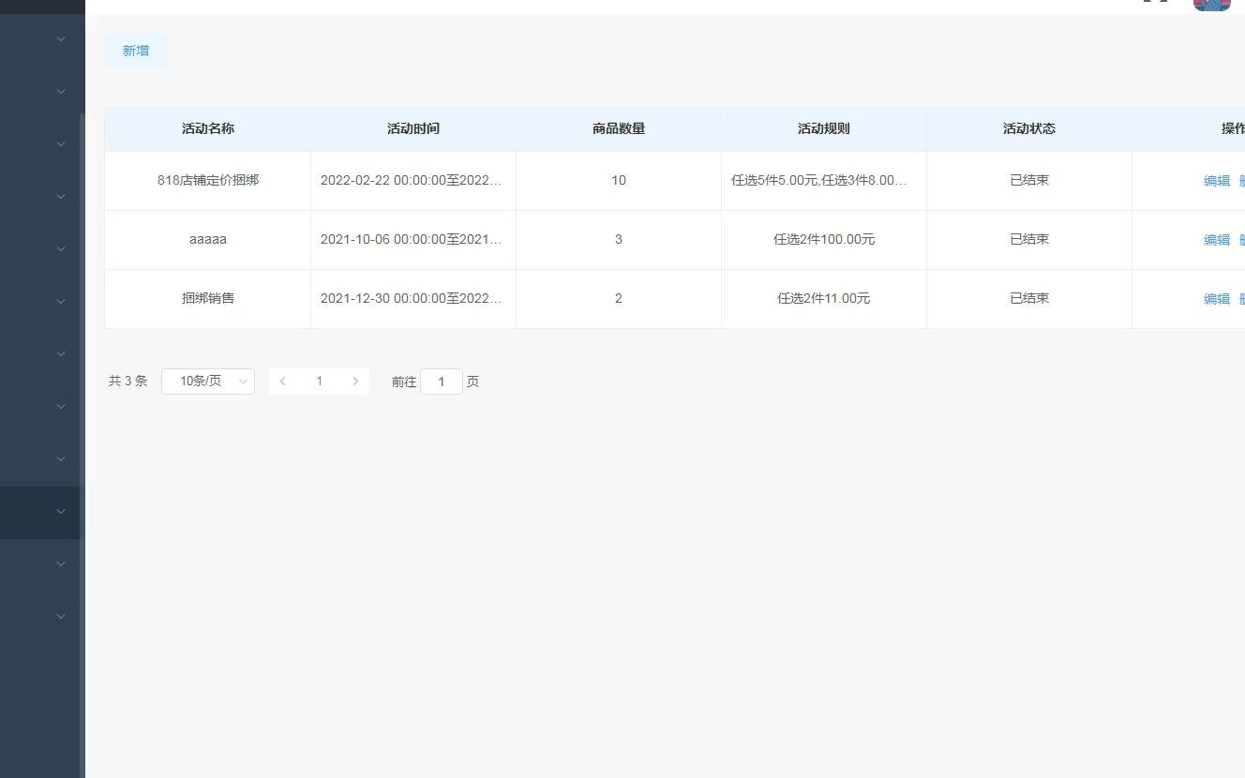
Task: Click time cell starting 2022-02-22
Action: tap(412, 180)
